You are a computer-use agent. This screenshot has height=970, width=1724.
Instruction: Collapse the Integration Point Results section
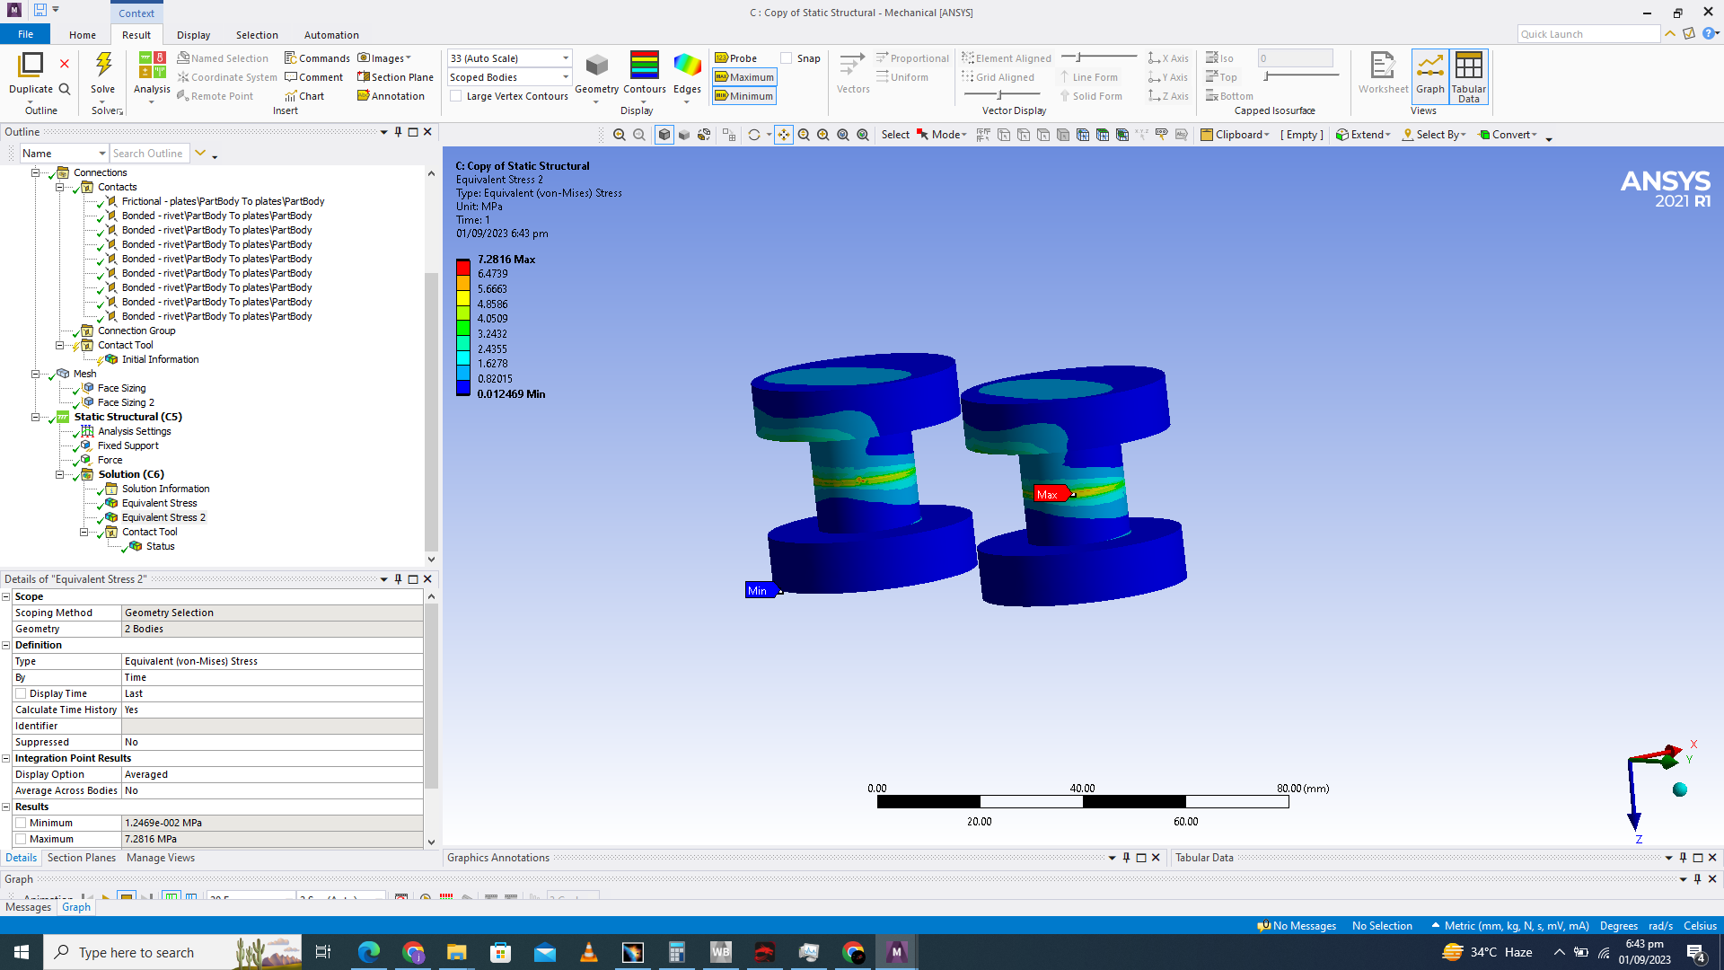point(6,758)
